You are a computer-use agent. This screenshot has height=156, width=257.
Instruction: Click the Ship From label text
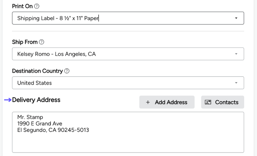(25, 42)
